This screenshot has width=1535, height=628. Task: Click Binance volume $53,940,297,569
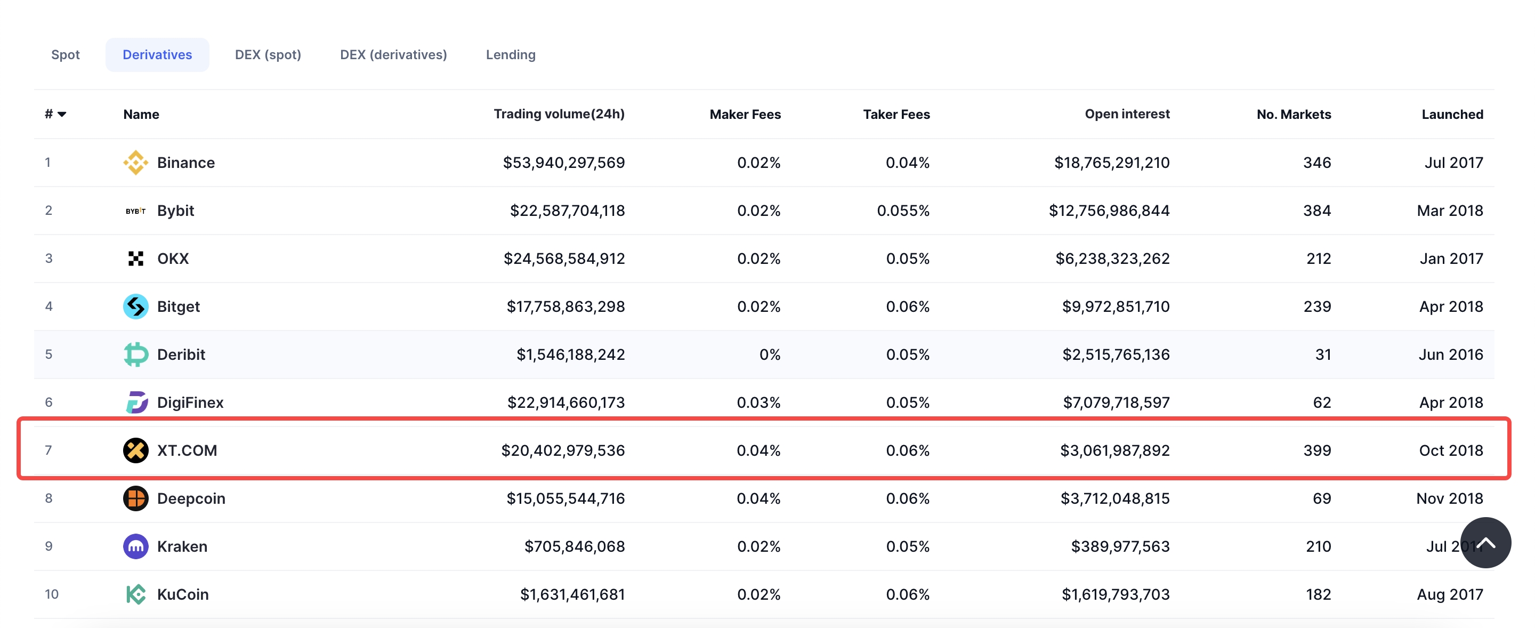point(564,163)
